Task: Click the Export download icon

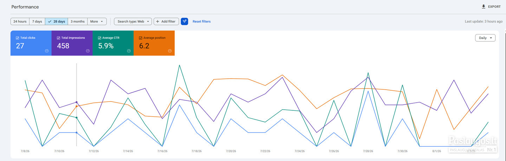Action: tap(484, 7)
